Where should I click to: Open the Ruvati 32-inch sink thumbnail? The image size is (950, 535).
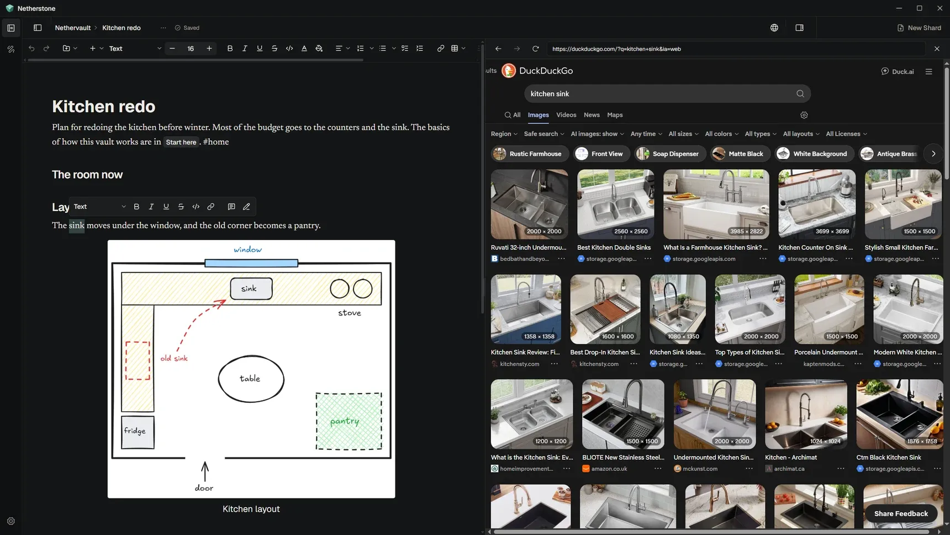tap(529, 204)
